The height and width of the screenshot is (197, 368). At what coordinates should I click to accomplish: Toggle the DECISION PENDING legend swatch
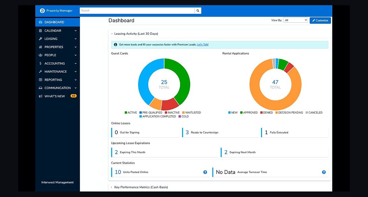(276, 113)
